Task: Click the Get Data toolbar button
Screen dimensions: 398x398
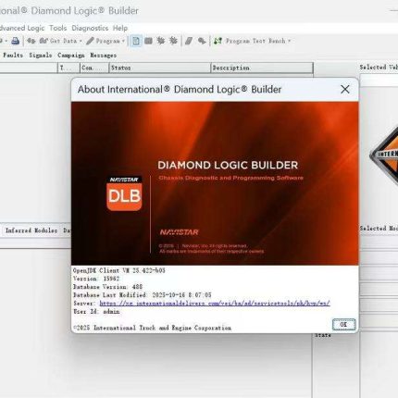Action: (58, 41)
